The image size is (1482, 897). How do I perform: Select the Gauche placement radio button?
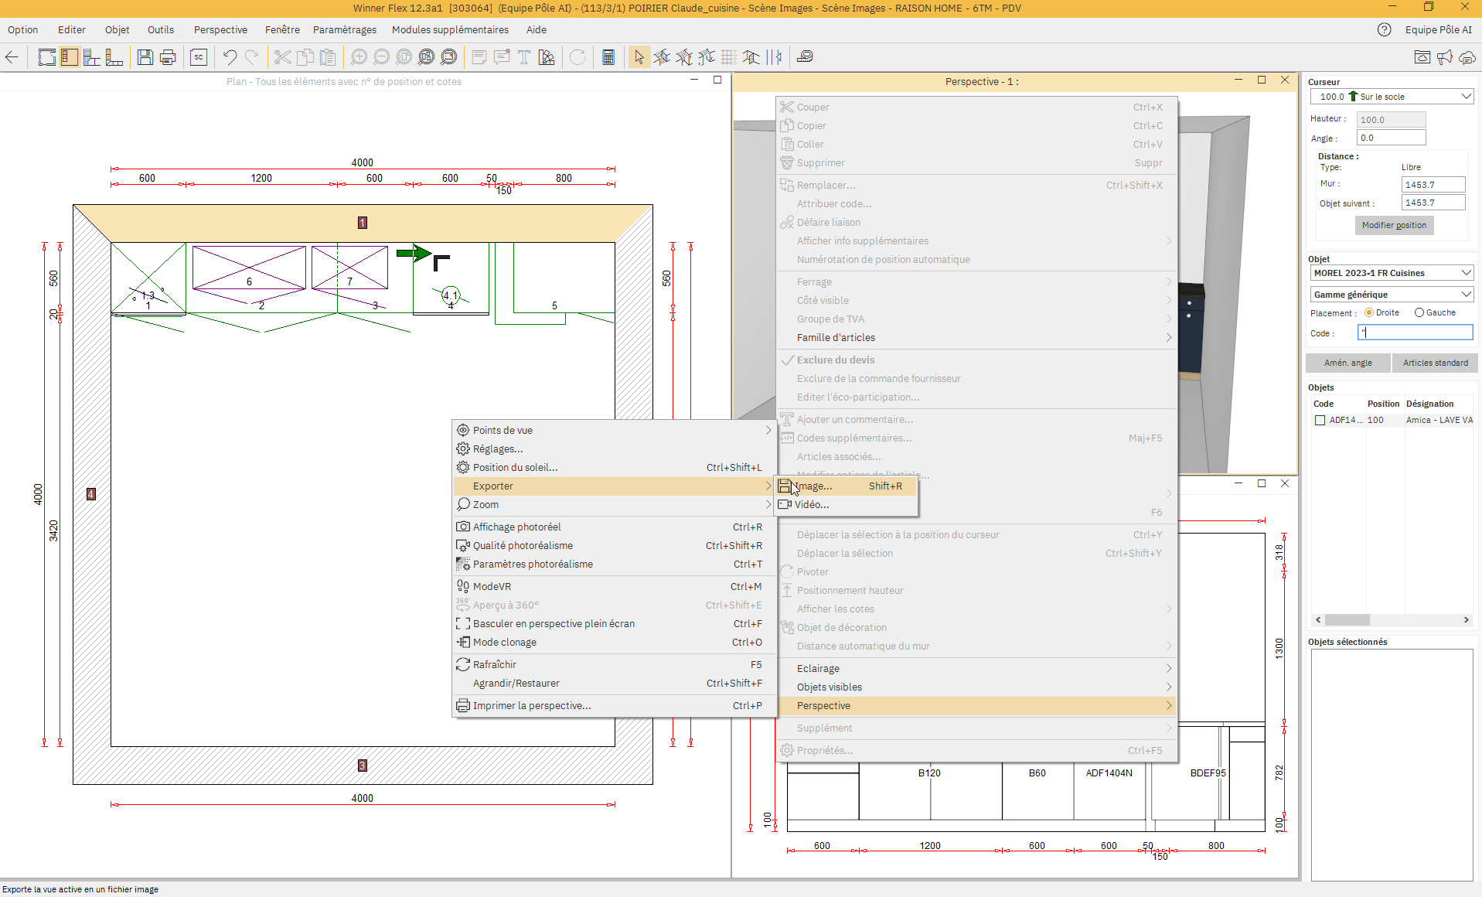pyautogui.click(x=1419, y=313)
